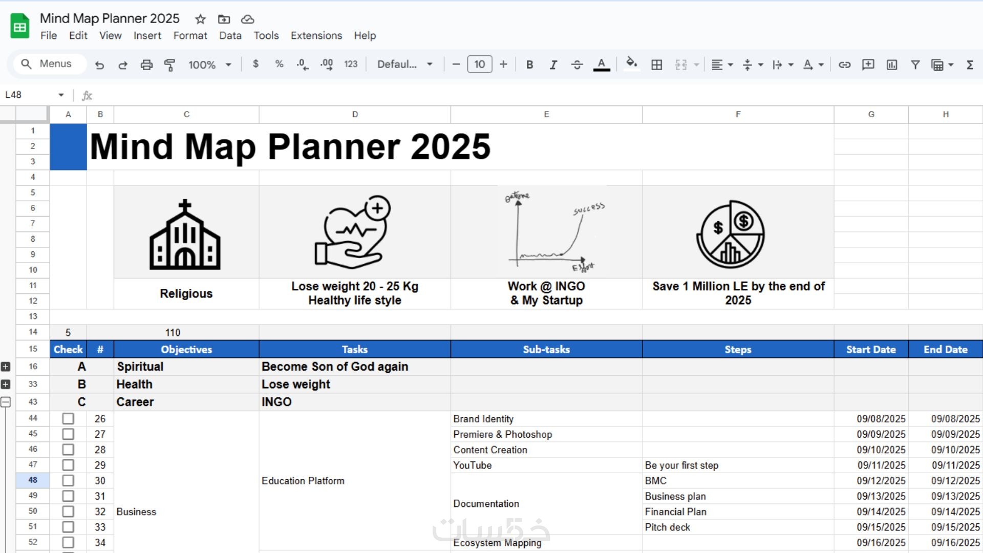Click the print icon in toolbar

pos(146,65)
